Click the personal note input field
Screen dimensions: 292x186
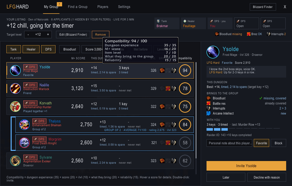pos(229,143)
